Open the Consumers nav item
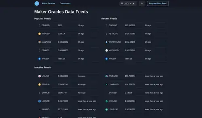Image resolution: width=202 pixels, height=118 pixels. [65, 4]
